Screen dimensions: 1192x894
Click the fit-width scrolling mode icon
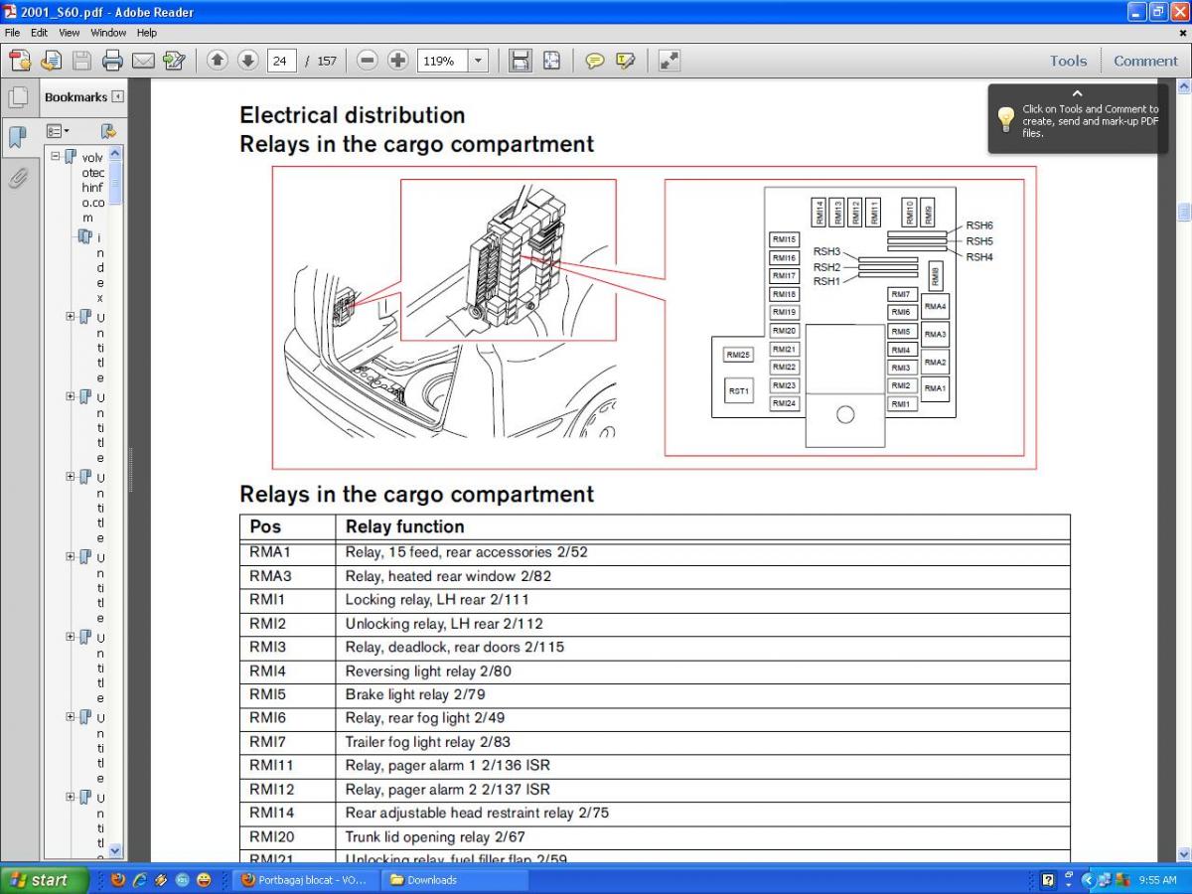(x=520, y=61)
